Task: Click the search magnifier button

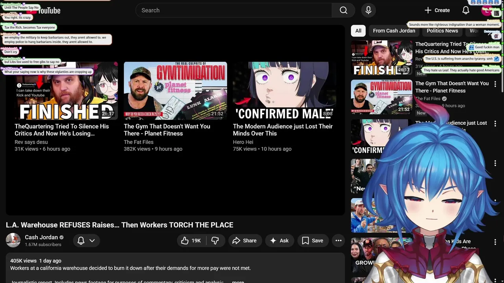Action: [x=343, y=10]
